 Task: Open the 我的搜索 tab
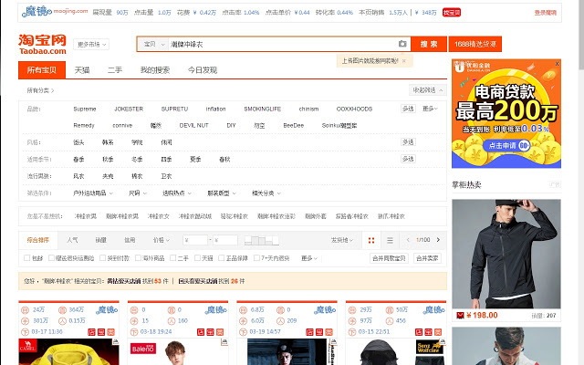(155, 70)
